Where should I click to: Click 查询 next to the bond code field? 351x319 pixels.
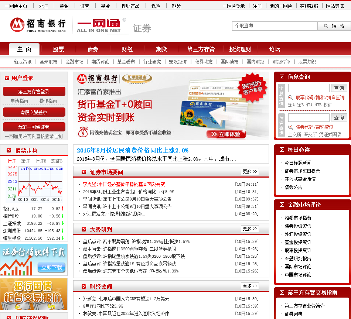coord(339,117)
